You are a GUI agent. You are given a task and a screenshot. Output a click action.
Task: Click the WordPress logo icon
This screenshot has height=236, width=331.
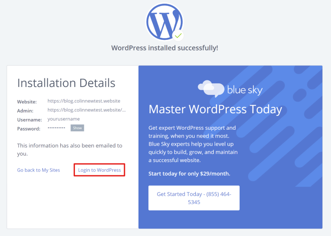coord(165,22)
